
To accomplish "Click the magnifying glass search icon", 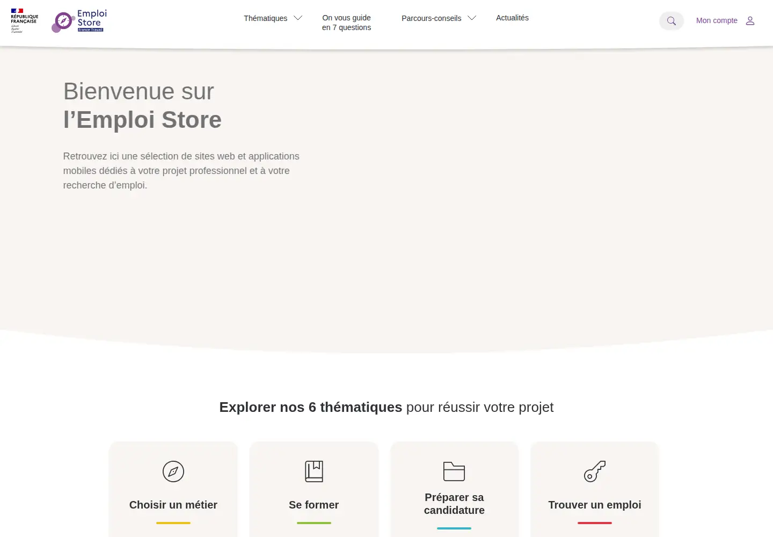I will click(672, 21).
